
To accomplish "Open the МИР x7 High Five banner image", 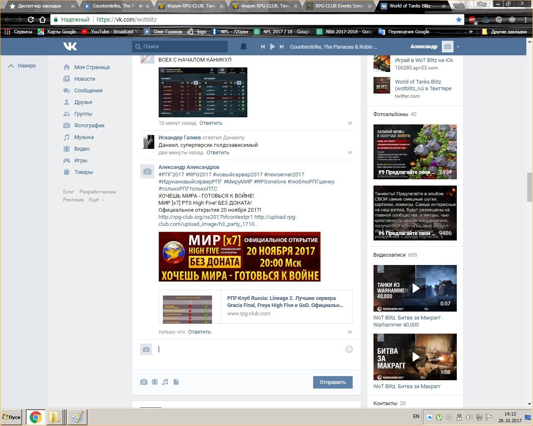I will [239, 257].
